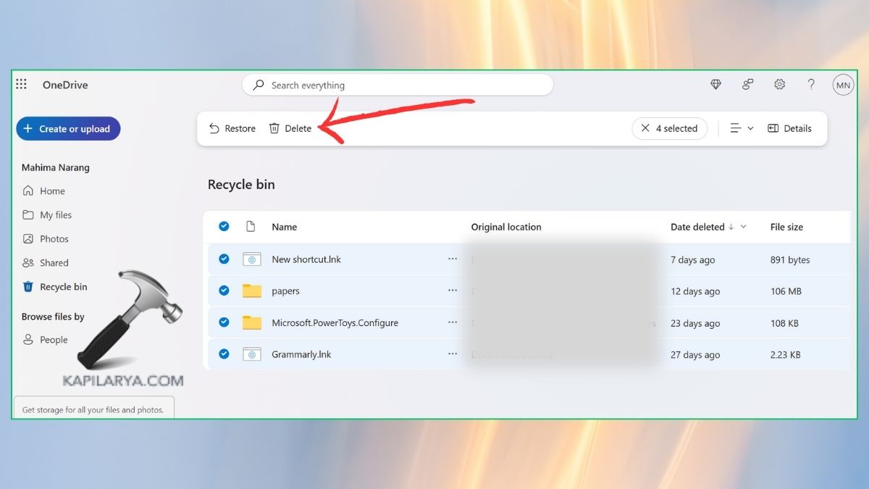Click the premium diamond icon
869x489 pixels.
(715, 84)
